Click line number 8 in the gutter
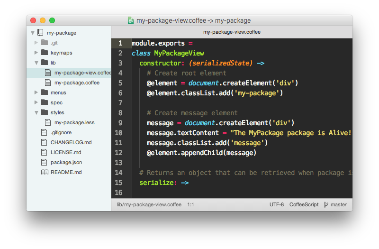This screenshot has height=249, width=379. tap(119, 113)
